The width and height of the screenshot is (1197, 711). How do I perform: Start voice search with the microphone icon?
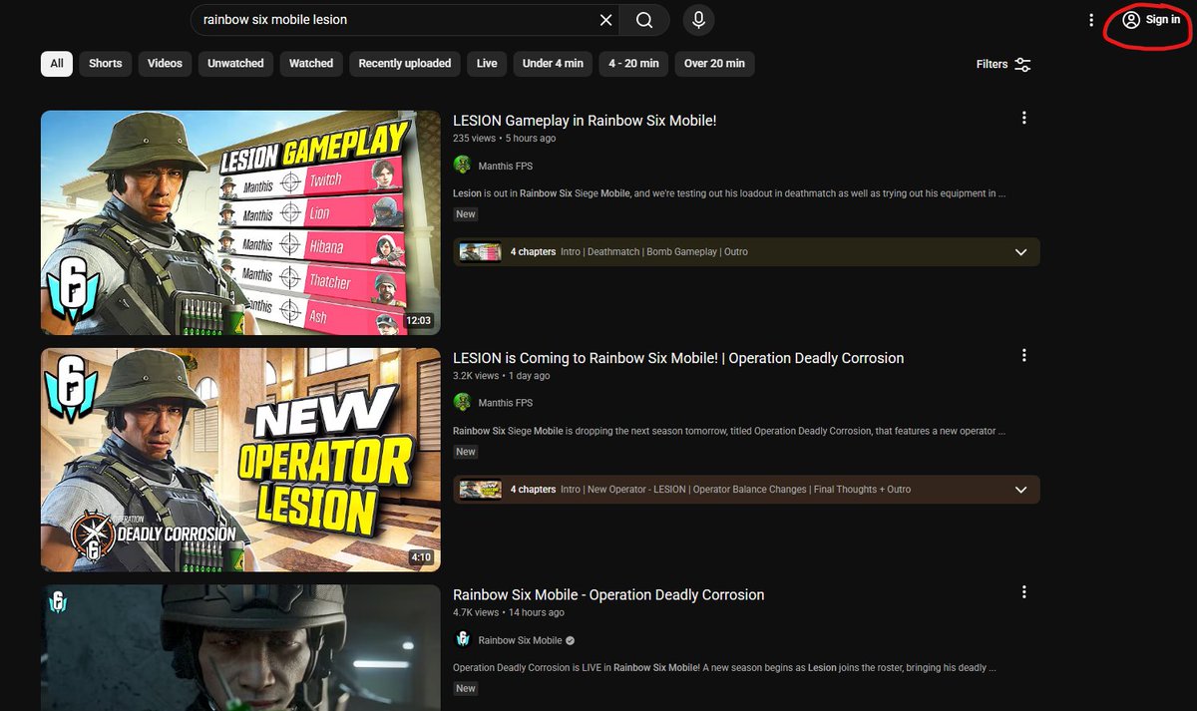coord(698,20)
